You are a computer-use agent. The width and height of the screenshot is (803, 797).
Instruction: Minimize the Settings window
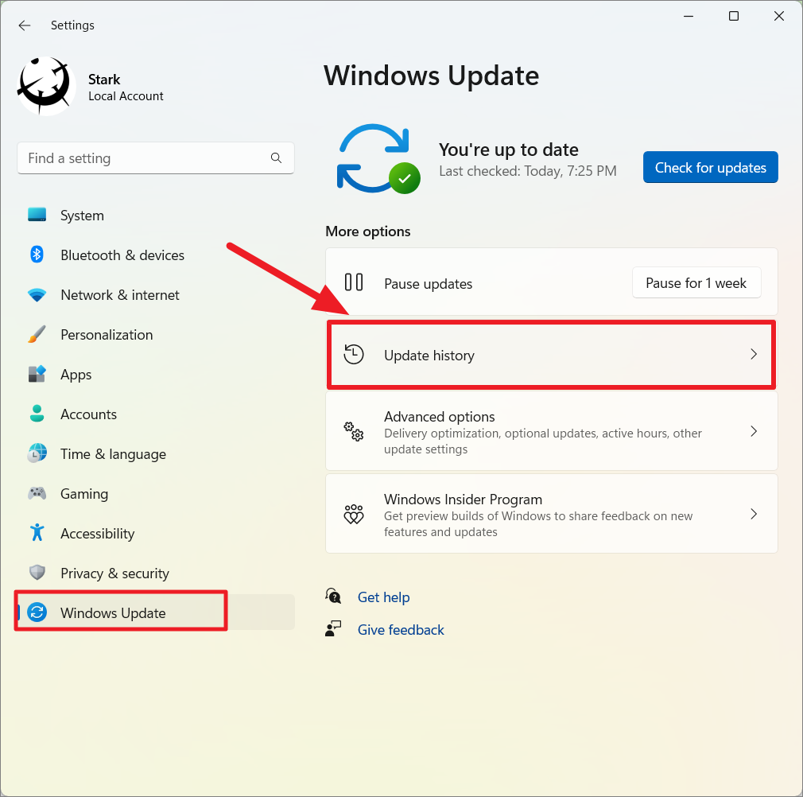[689, 17]
